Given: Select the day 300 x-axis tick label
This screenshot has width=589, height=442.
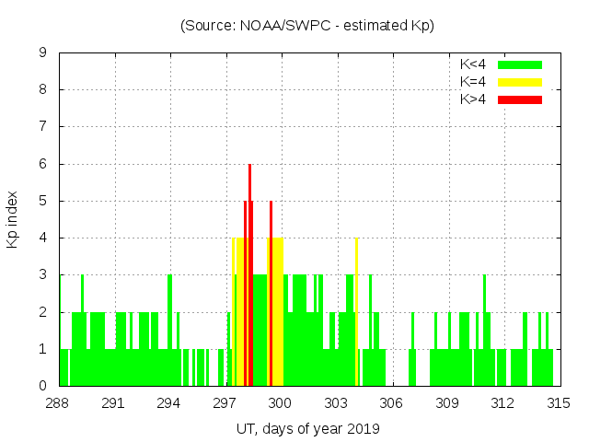Looking at the screenshot, I should point(280,403).
